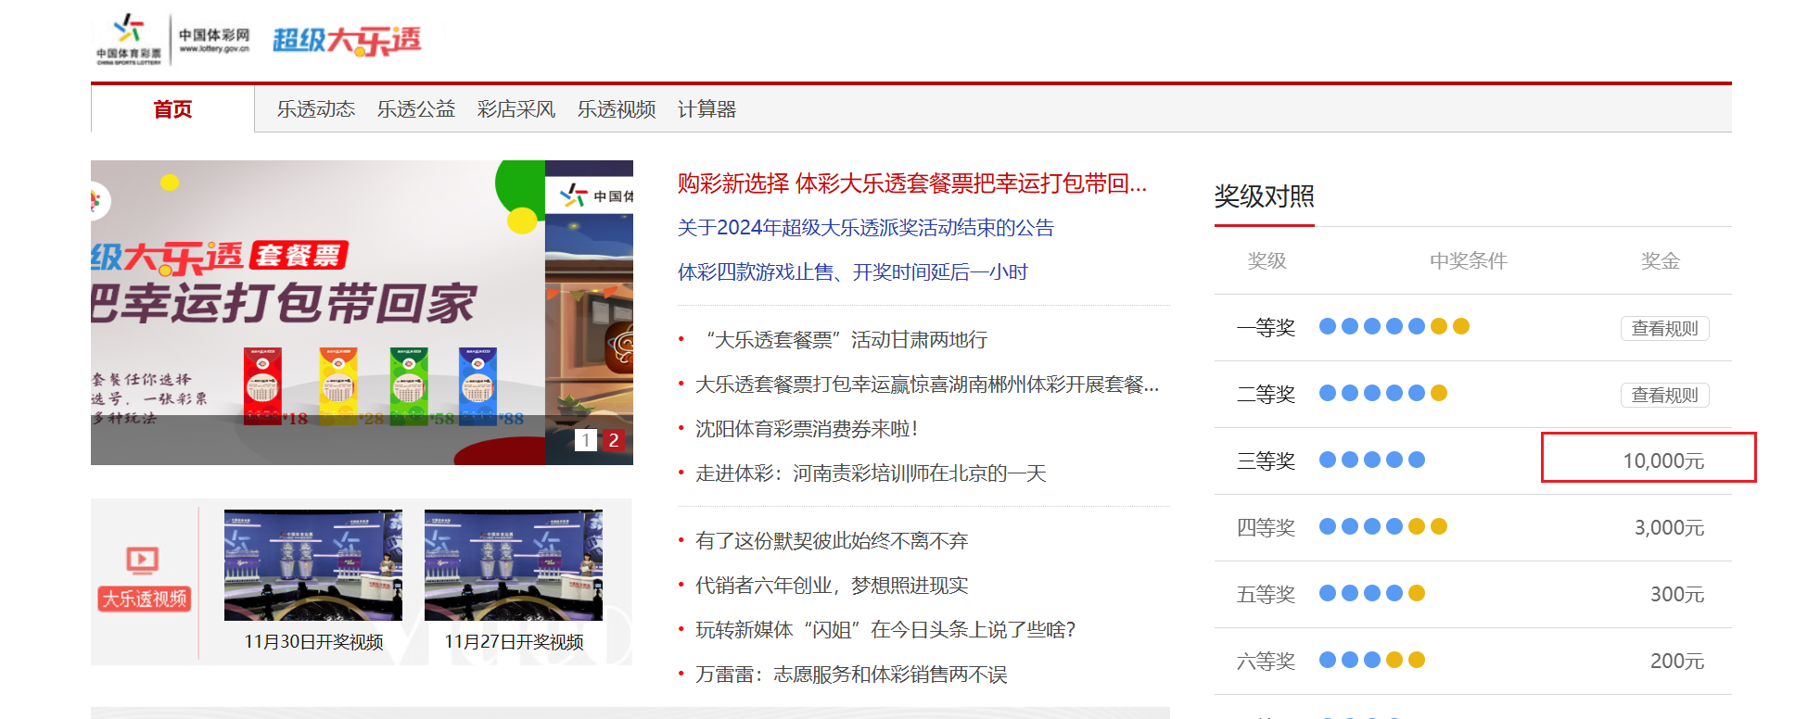
Task: Switch to banner slide 2
Action: tap(613, 440)
